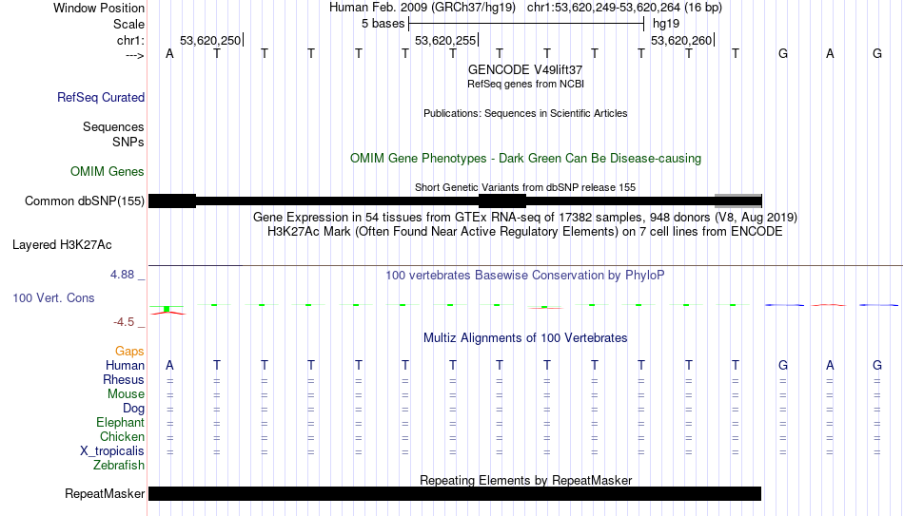
Task: Click the middle thick dbSNP variant block
Action: [502, 201]
